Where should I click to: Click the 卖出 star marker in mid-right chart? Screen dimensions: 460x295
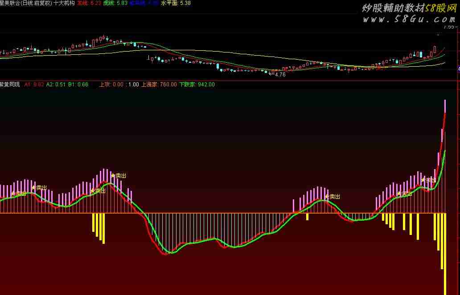[327, 196]
